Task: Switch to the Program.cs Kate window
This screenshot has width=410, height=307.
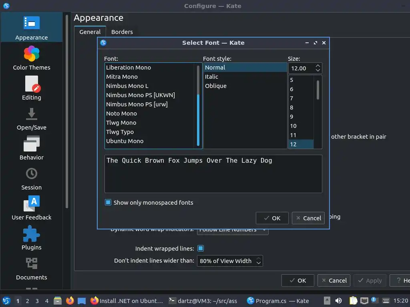Action: [278, 301]
